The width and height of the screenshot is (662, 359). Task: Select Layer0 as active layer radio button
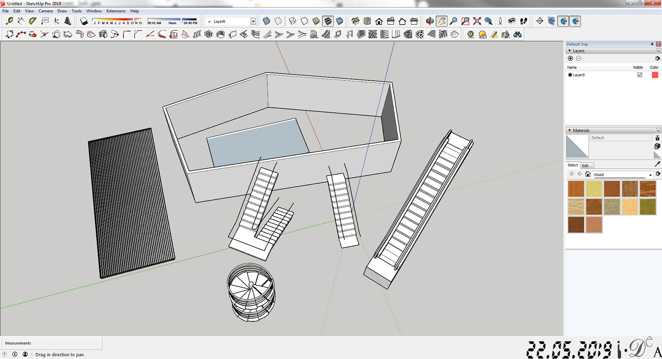(570, 75)
